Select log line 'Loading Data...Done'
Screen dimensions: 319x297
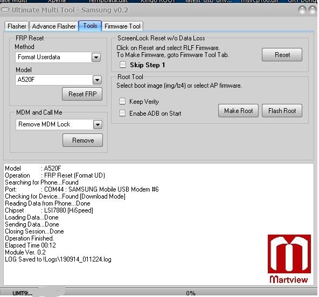pyautogui.click(x=32, y=217)
